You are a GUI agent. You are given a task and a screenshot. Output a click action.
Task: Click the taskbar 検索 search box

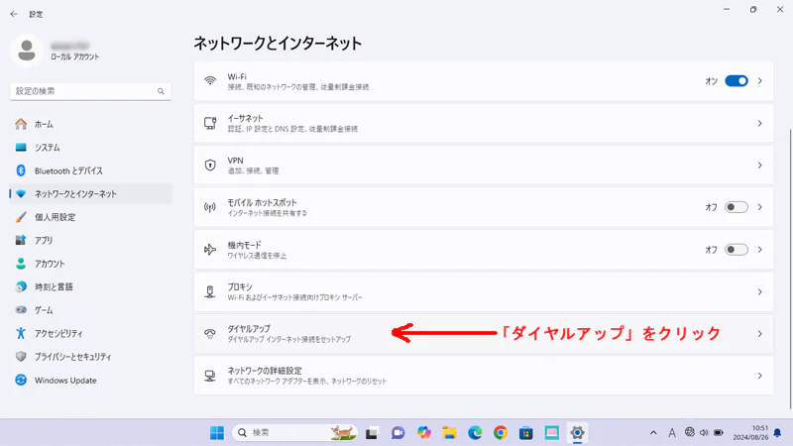tap(294, 433)
